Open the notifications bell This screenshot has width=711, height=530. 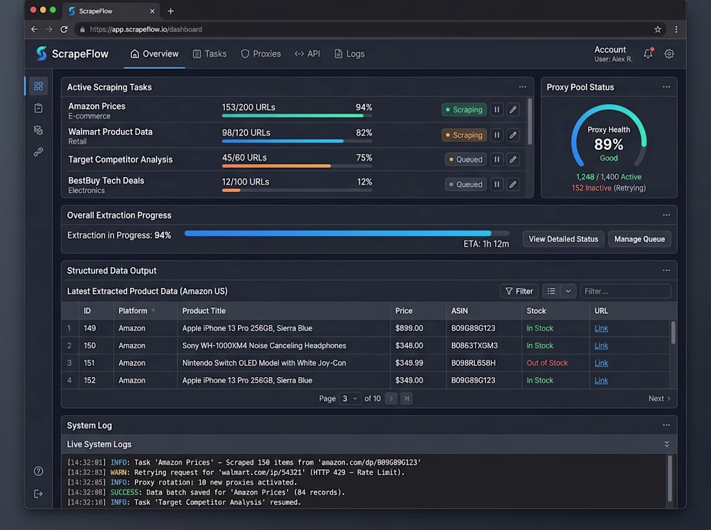pyautogui.click(x=648, y=54)
